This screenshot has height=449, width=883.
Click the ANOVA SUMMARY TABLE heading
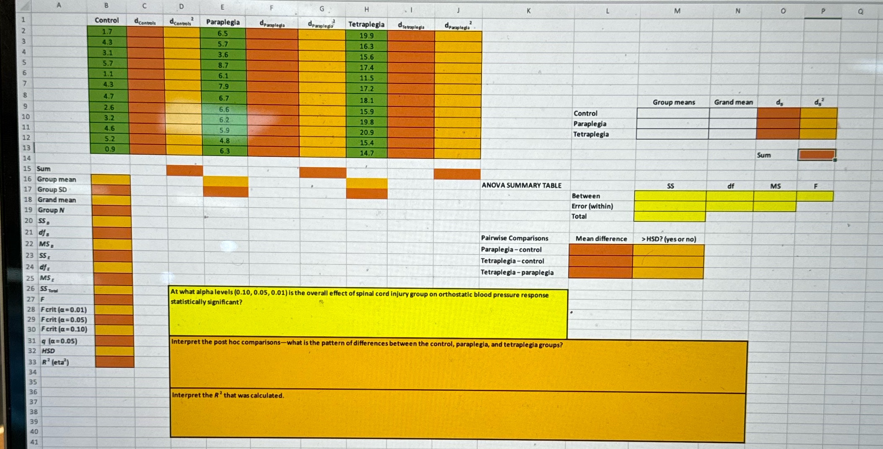(521, 185)
